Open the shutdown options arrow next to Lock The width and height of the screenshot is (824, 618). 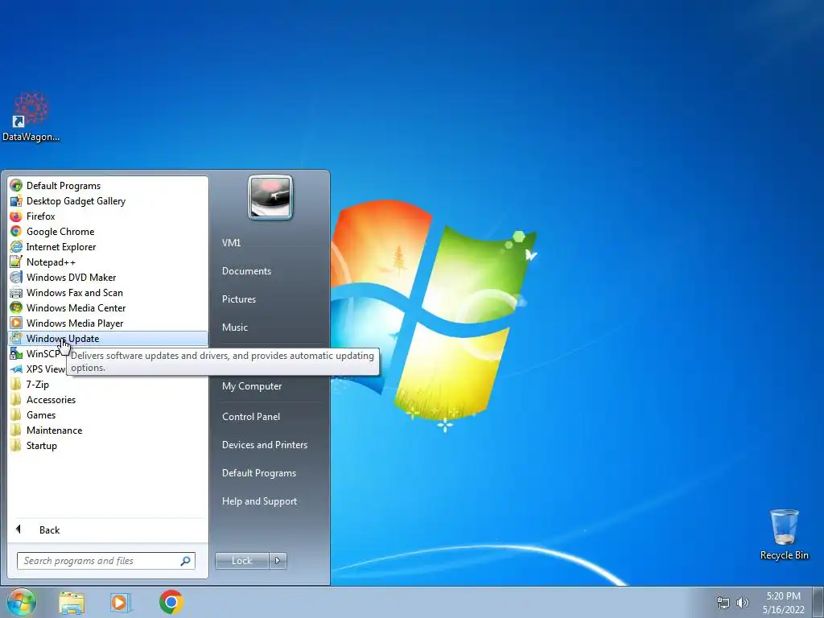pos(278,561)
